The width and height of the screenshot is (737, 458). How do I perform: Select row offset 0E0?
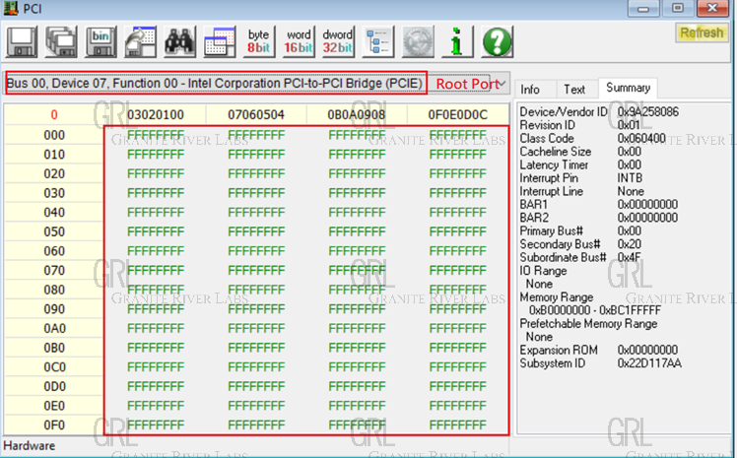[x=54, y=406]
